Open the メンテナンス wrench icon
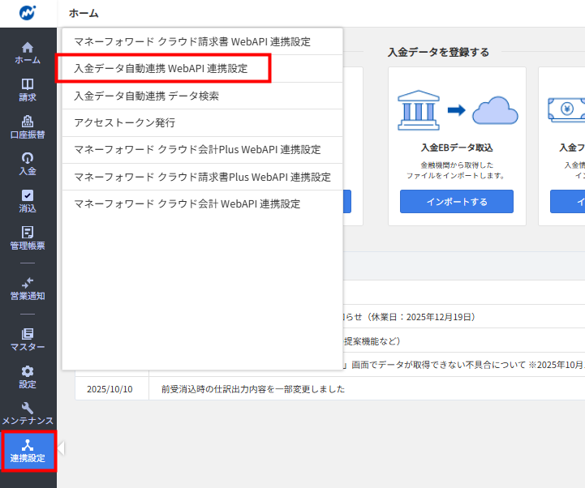 [28, 409]
